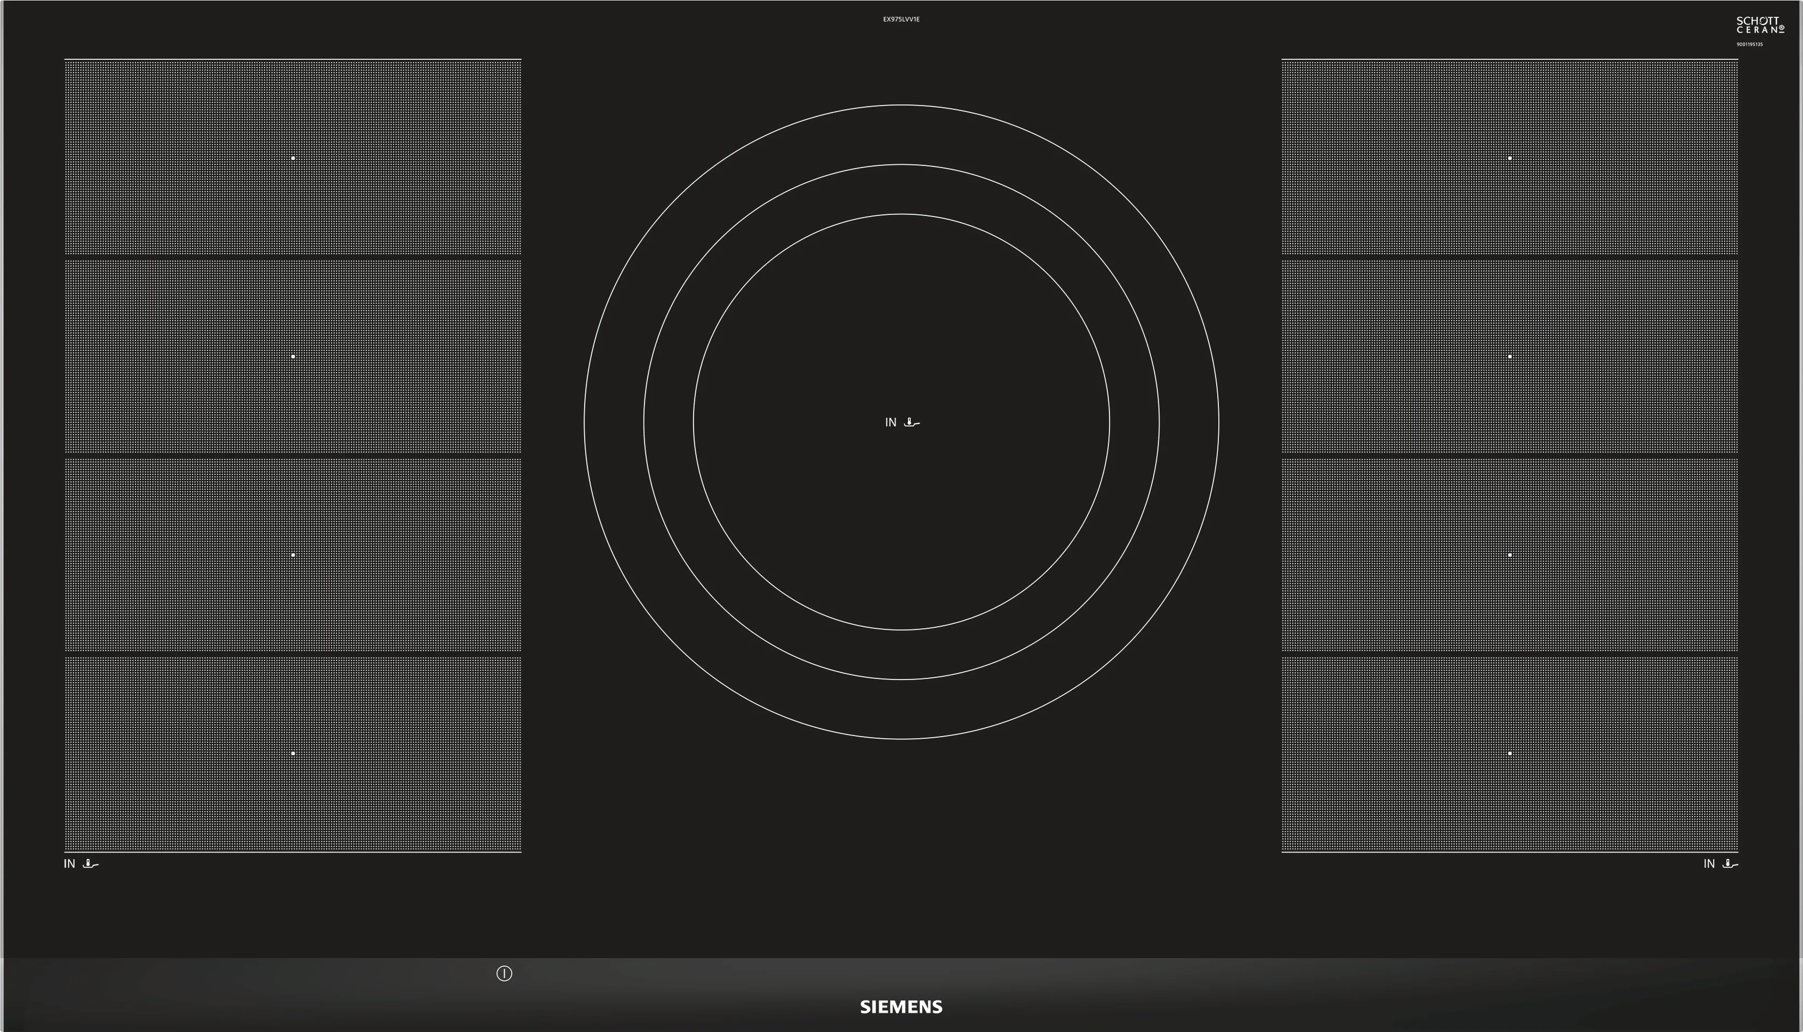Click center dot of third left zone
The height and width of the screenshot is (1032, 1803).
pos(293,555)
